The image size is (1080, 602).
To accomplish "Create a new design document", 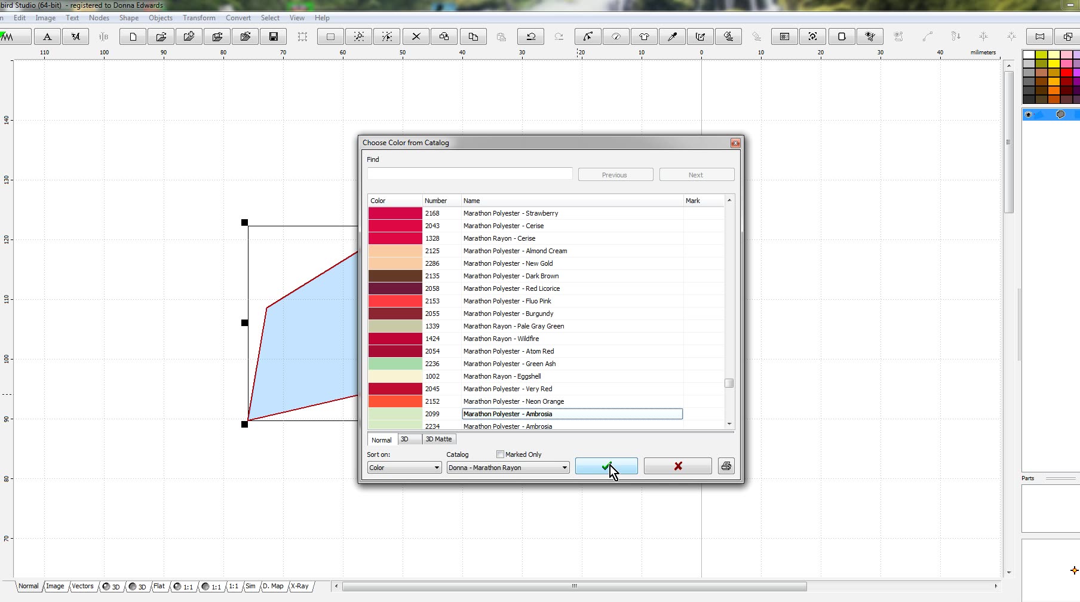I will (132, 36).
